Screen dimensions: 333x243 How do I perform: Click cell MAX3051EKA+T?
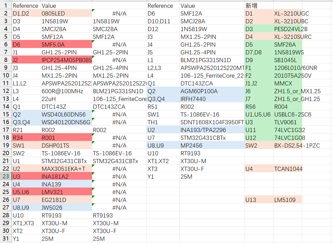(x=66, y=169)
